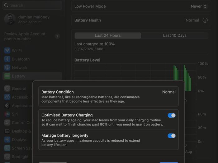218x163 pixels.
Task: Open Spotlight settings from the sidebar
Action: click(17, 156)
